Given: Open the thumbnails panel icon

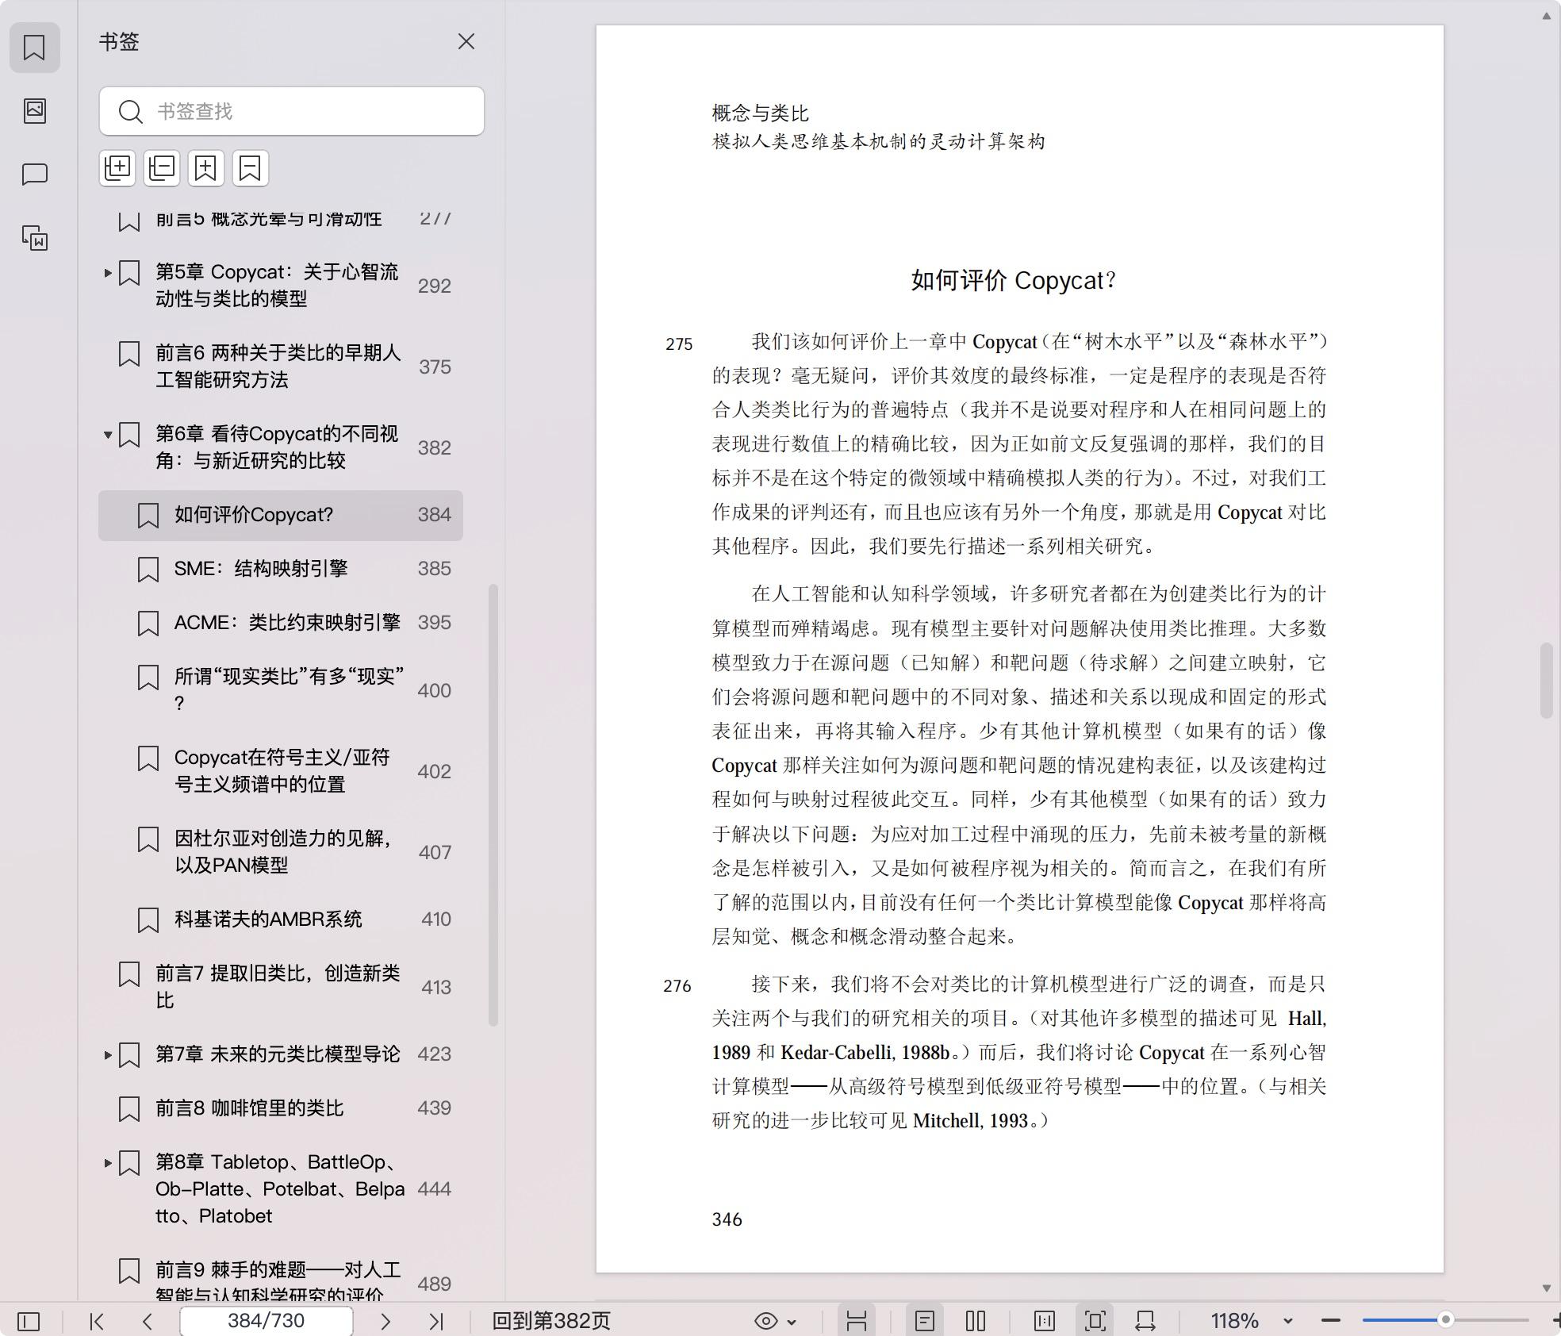Looking at the screenshot, I should point(34,110).
